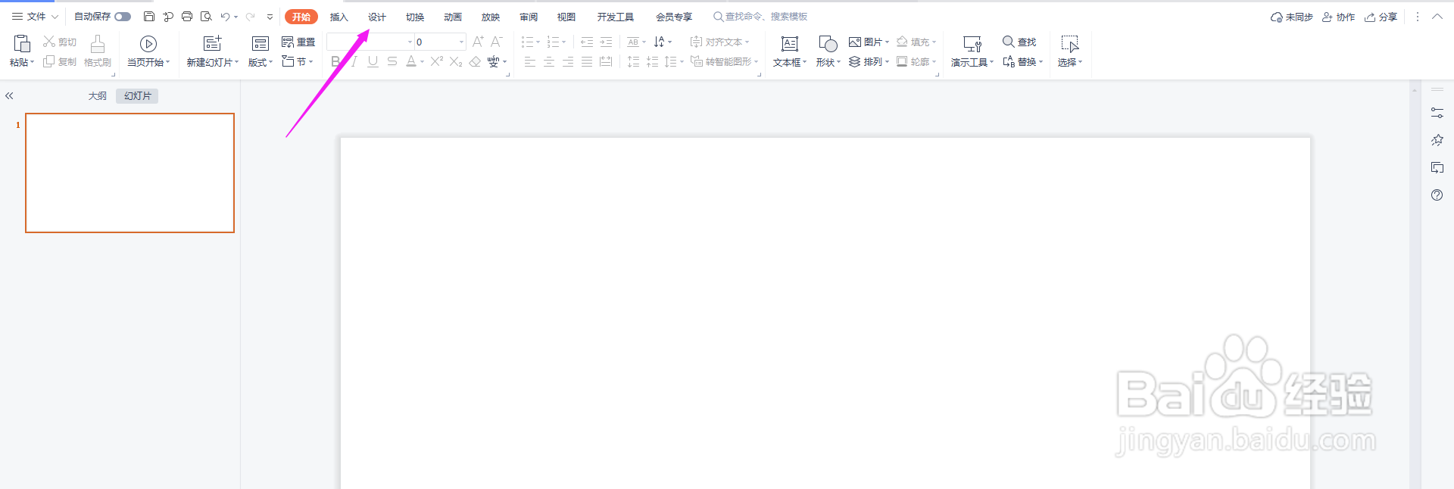Click the blank slide editing canvas

point(825,313)
